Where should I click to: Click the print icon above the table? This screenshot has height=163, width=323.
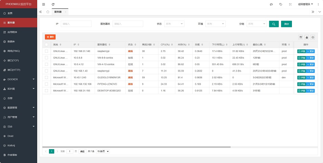(x=313, y=37)
